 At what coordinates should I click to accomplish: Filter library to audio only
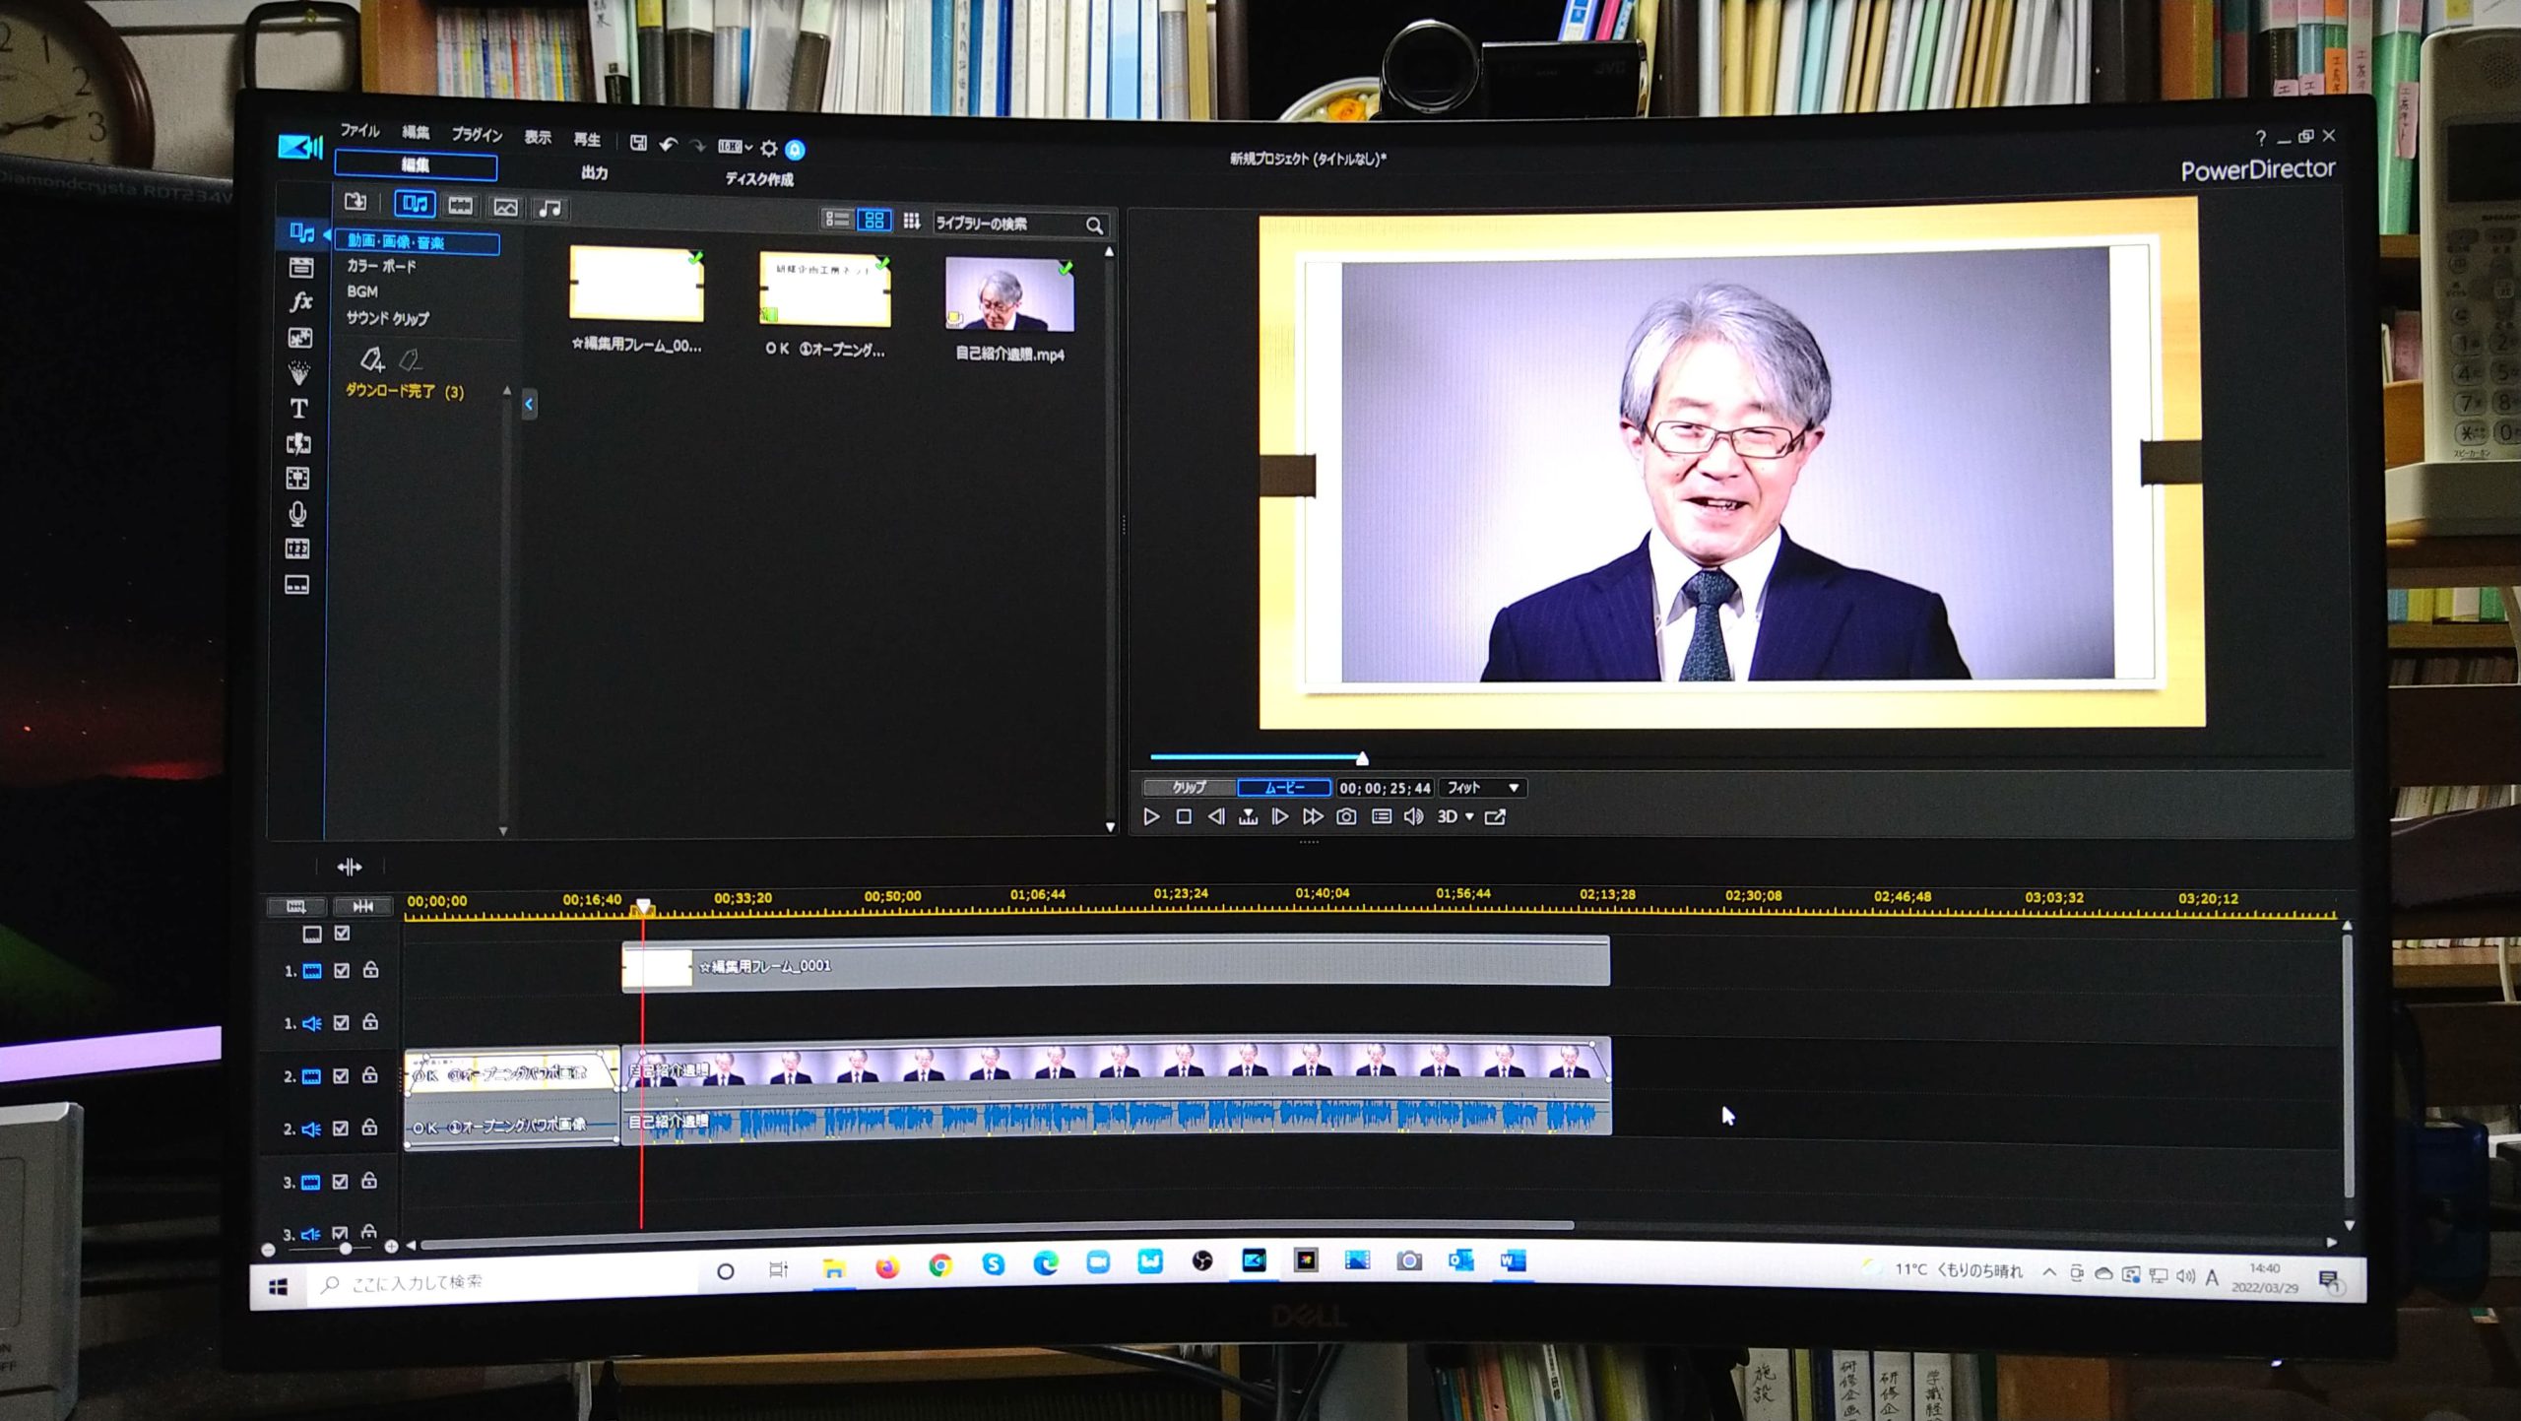[x=549, y=208]
